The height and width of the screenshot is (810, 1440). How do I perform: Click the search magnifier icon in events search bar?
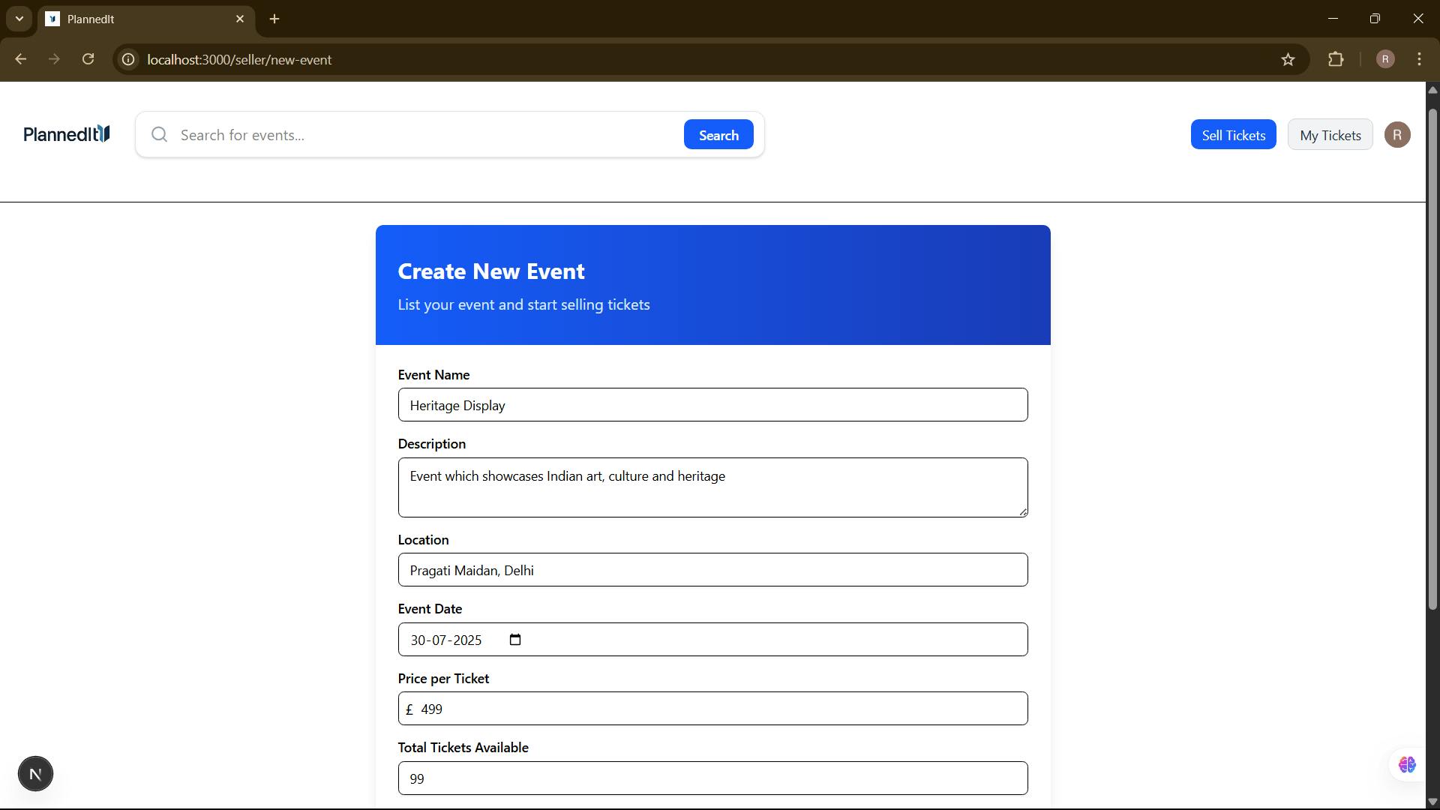(x=159, y=135)
